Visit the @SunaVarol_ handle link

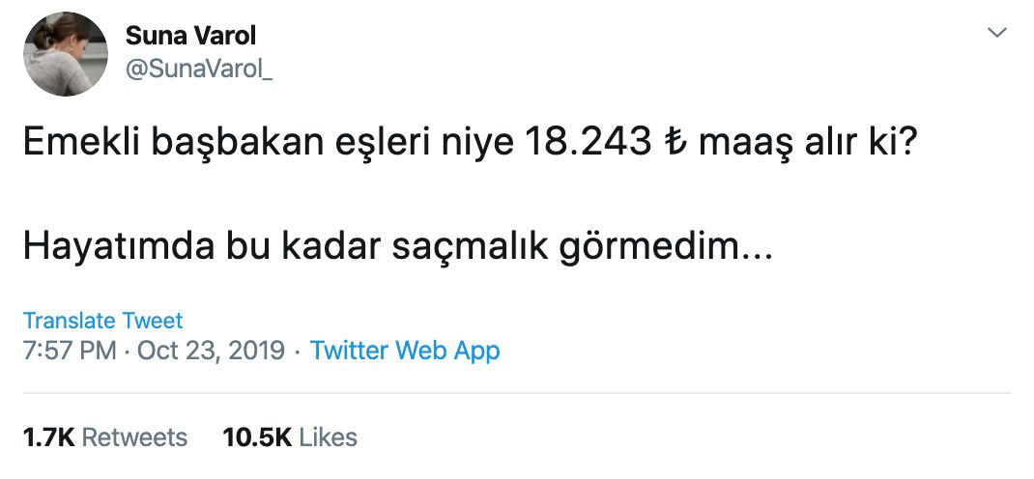(x=198, y=70)
